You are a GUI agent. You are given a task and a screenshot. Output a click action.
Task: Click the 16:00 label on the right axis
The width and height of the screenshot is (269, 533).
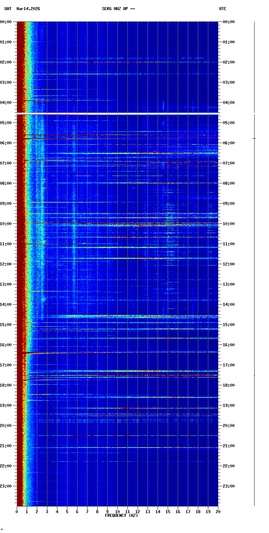pyautogui.click(x=229, y=345)
